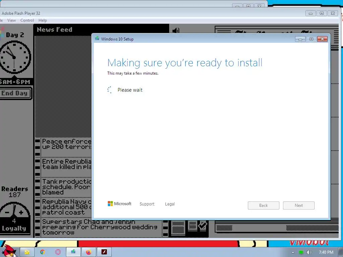Click 'Please wait' loading spinner
Image resolution: width=343 pixels, height=257 pixels.
[110, 90]
